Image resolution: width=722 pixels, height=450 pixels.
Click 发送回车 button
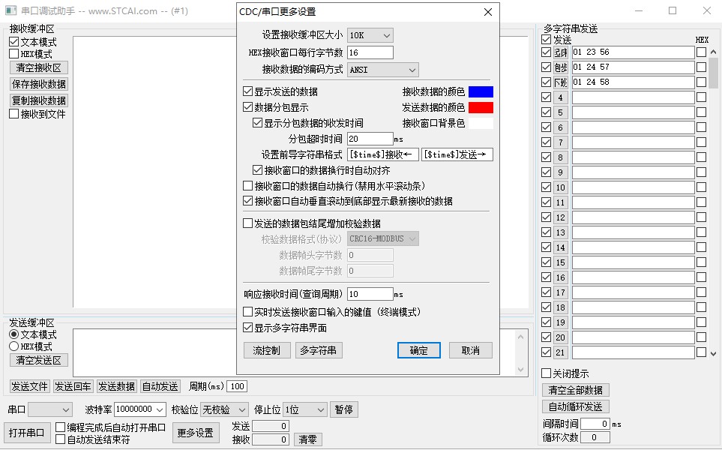(x=73, y=386)
